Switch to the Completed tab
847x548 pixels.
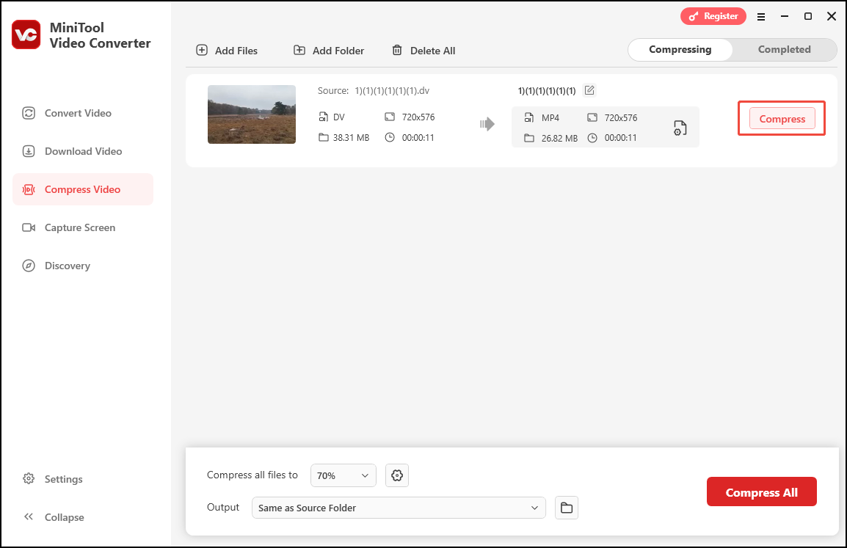click(x=784, y=50)
